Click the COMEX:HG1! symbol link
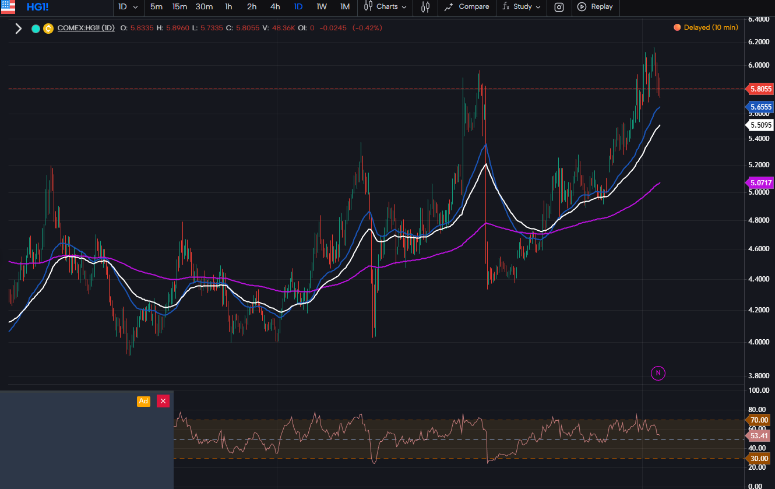775x489 pixels. pyautogui.click(x=86, y=28)
